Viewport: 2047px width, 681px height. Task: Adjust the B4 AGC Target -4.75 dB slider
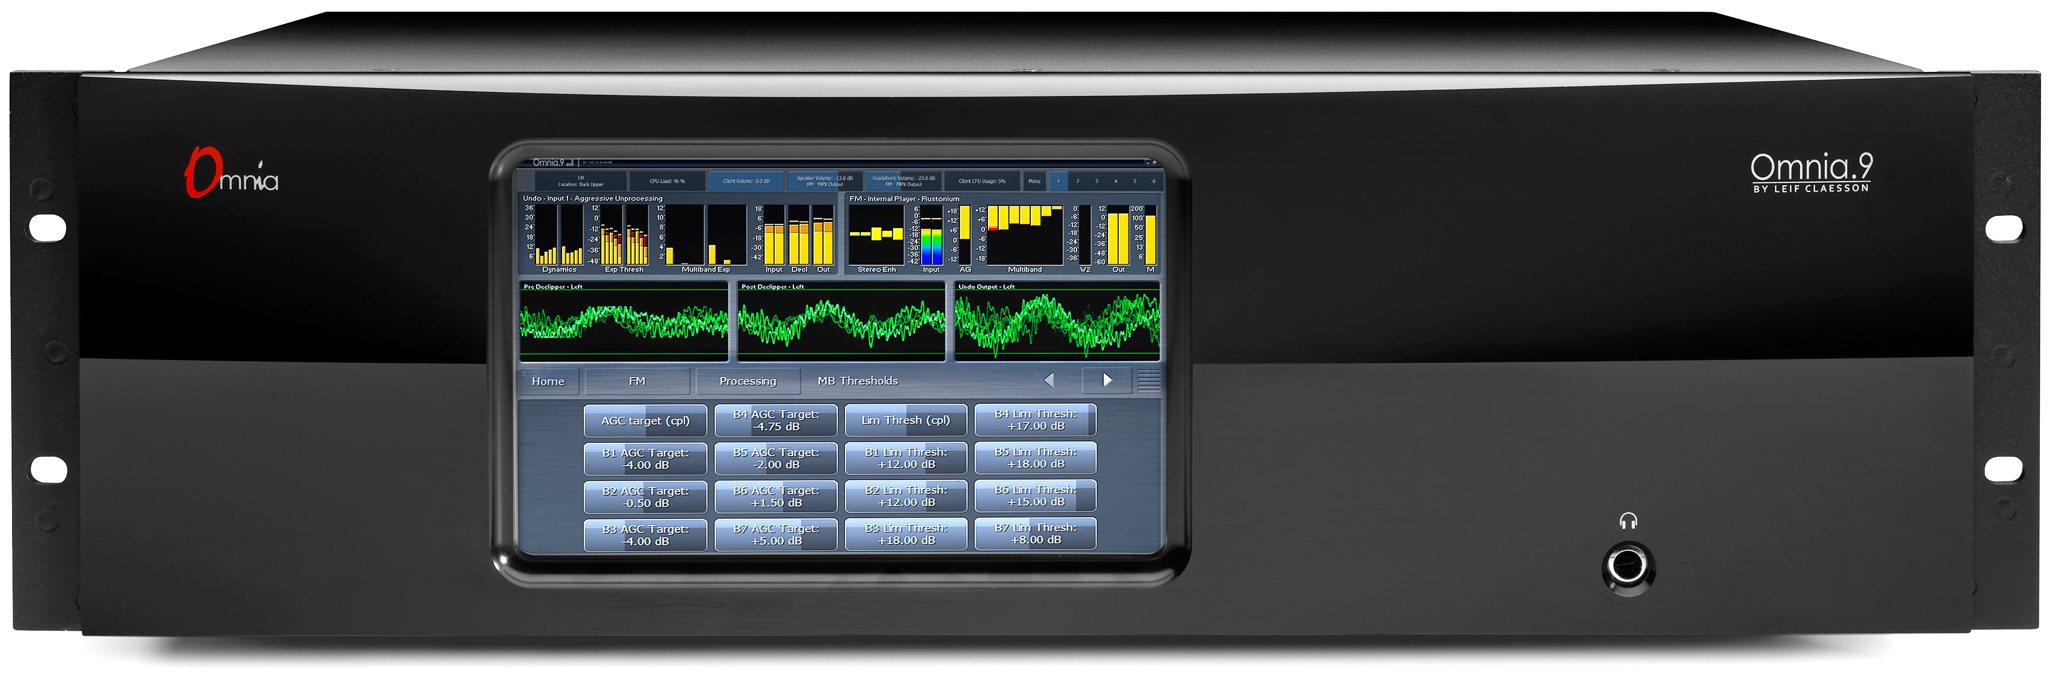coord(776,421)
